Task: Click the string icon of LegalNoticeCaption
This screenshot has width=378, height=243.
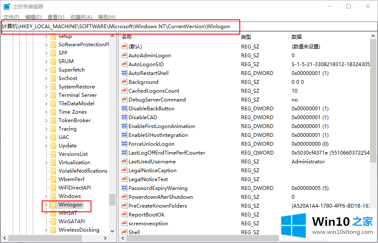Action: [124, 170]
